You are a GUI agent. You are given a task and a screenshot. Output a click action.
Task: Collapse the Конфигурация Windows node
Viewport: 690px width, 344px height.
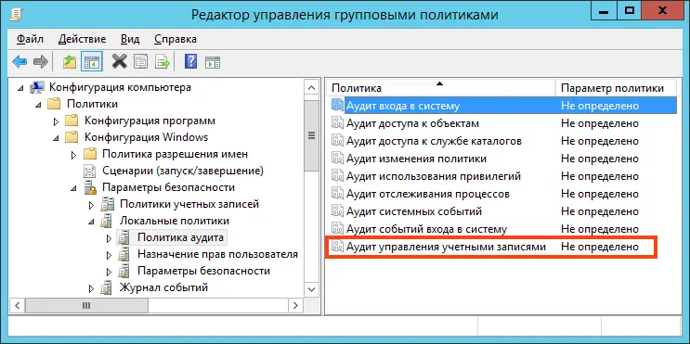click(56, 137)
